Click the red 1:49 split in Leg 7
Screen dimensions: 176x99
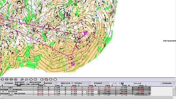tap(141, 92)
